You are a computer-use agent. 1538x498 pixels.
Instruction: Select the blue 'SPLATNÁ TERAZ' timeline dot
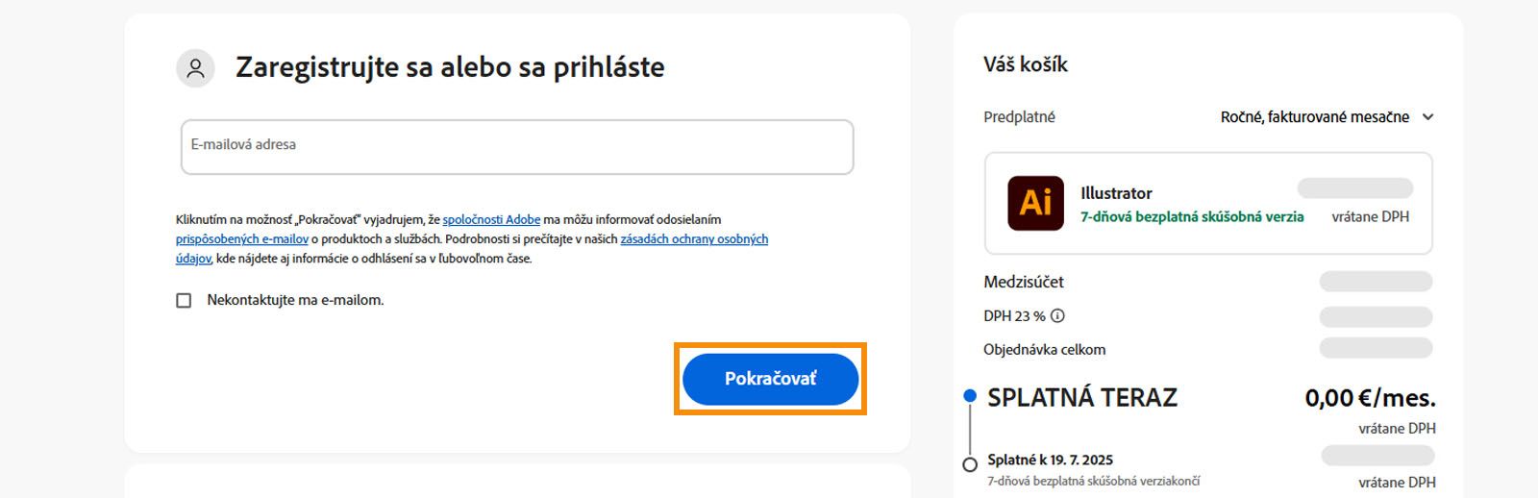[x=970, y=395]
